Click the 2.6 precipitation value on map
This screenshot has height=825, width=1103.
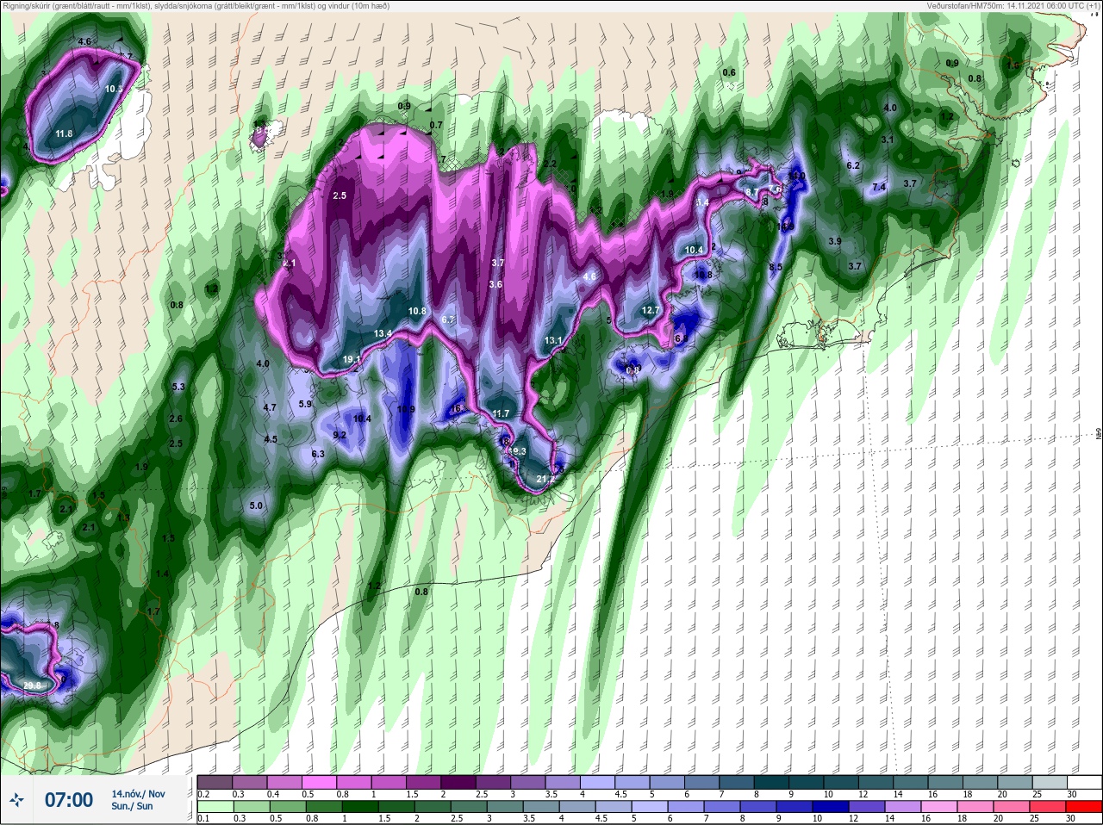pos(177,419)
